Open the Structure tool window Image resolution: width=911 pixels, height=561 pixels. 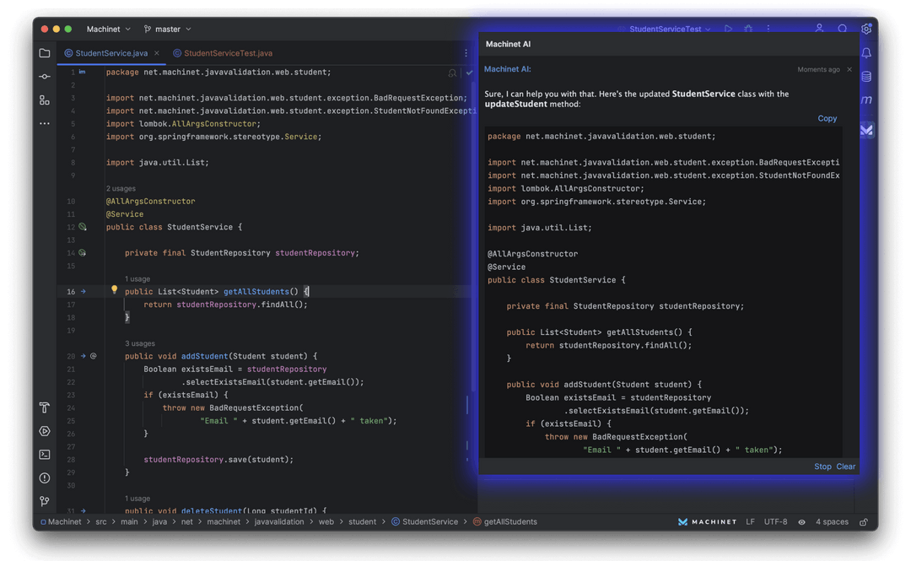click(x=45, y=100)
